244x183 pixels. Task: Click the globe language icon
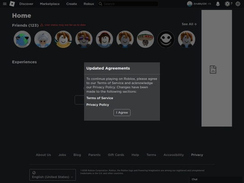coord(34,173)
